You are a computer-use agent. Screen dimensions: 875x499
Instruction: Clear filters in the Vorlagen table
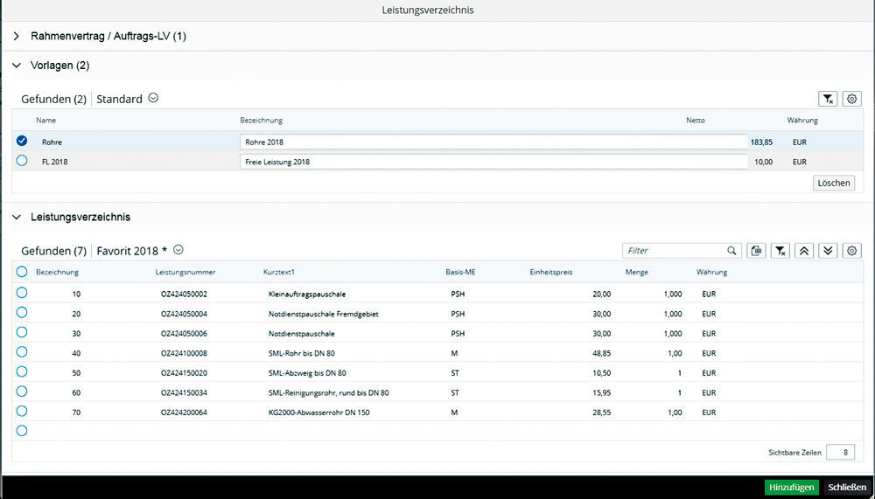click(x=826, y=99)
